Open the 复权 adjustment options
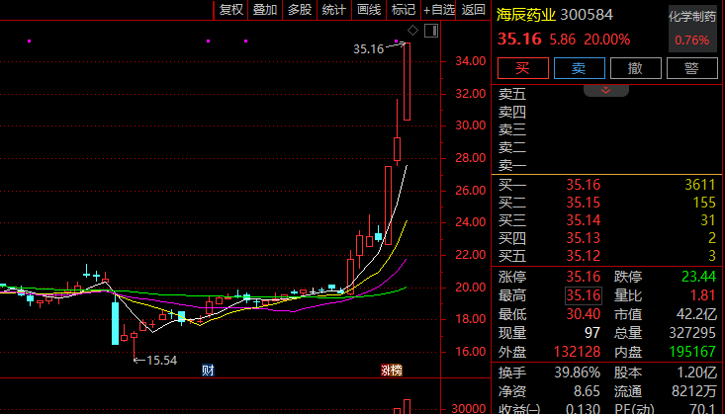 coord(230,10)
